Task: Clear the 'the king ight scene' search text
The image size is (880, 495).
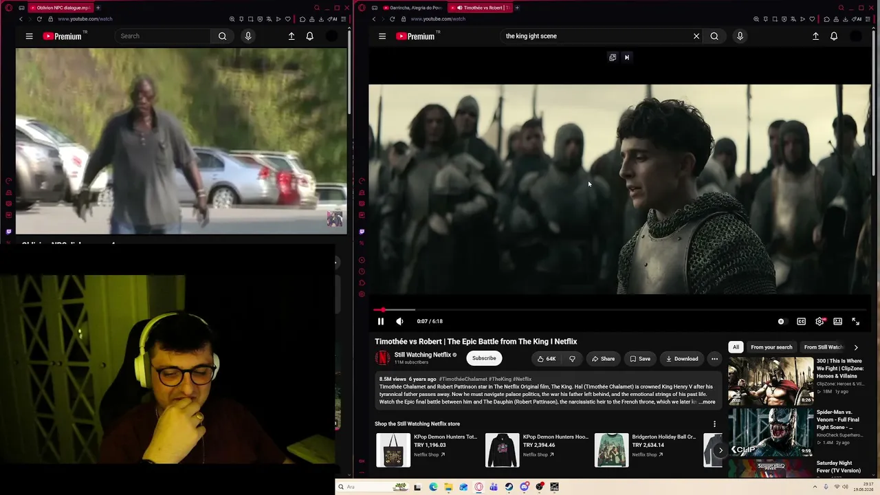Action: (x=696, y=36)
